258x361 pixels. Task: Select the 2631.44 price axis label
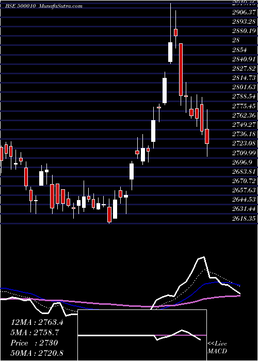244,209
